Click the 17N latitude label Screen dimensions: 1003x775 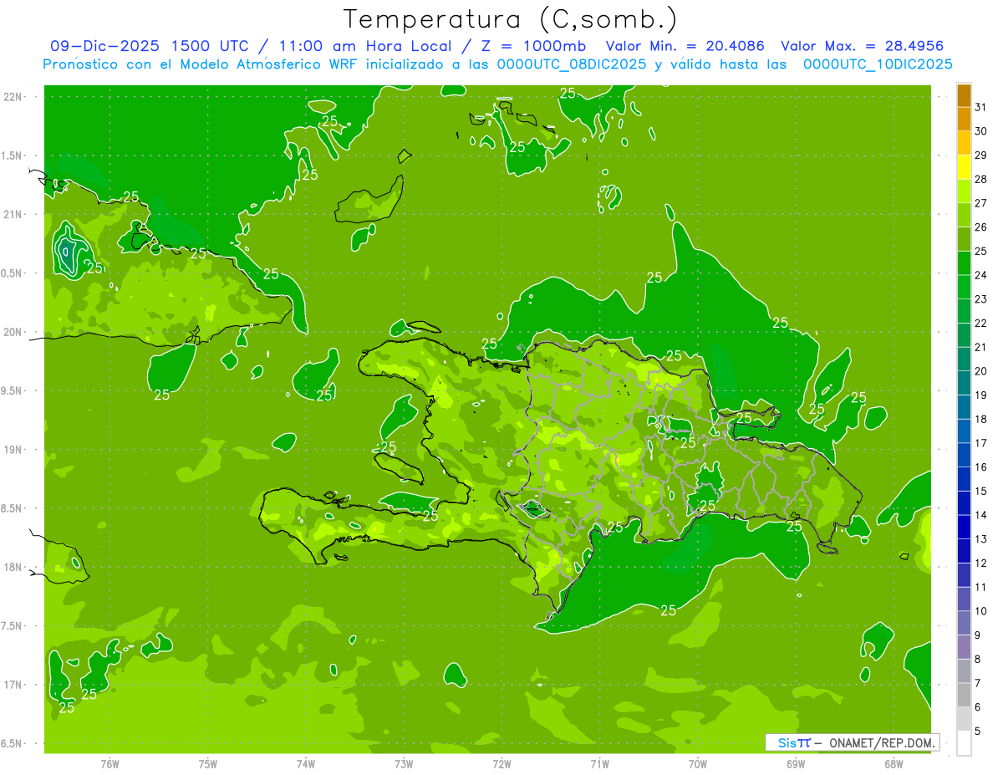coord(14,685)
